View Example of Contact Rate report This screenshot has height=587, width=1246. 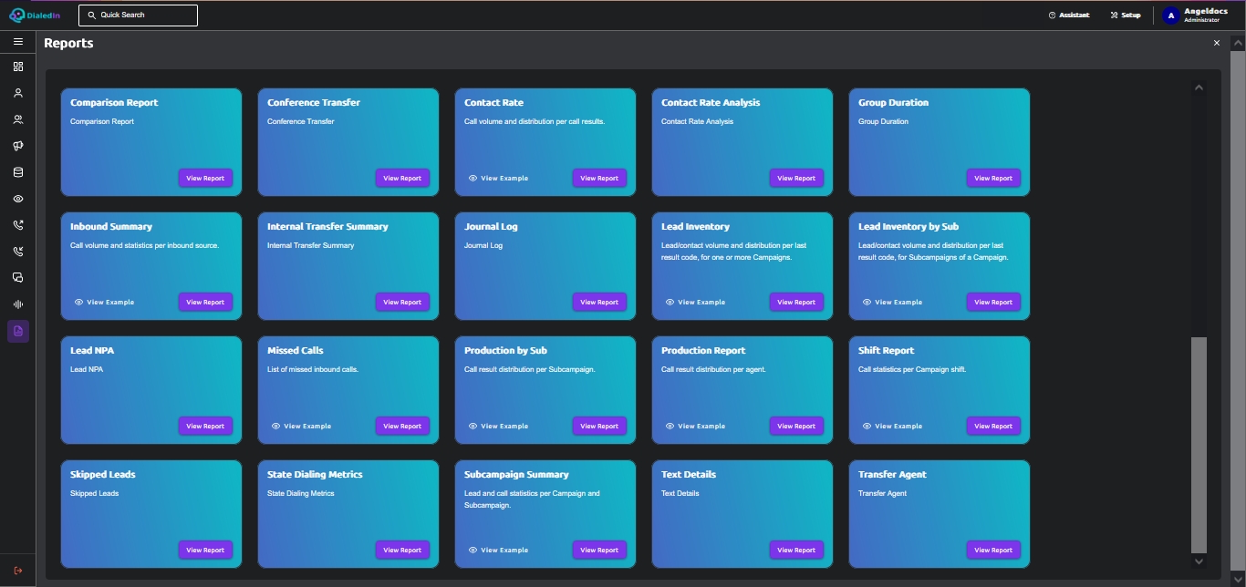498,179
